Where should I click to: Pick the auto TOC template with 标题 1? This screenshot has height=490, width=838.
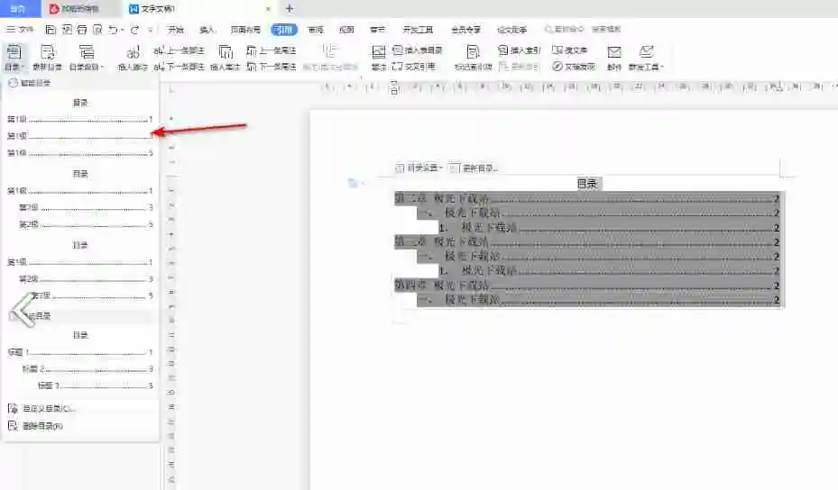pyautogui.click(x=80, y=361)
